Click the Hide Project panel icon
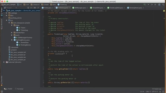This screenshot has width=166, height=93. click(38, 8)
